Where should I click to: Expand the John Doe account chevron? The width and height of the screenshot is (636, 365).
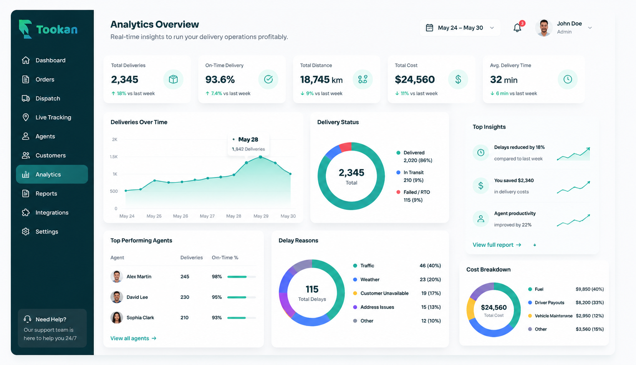tap(590, 28)
